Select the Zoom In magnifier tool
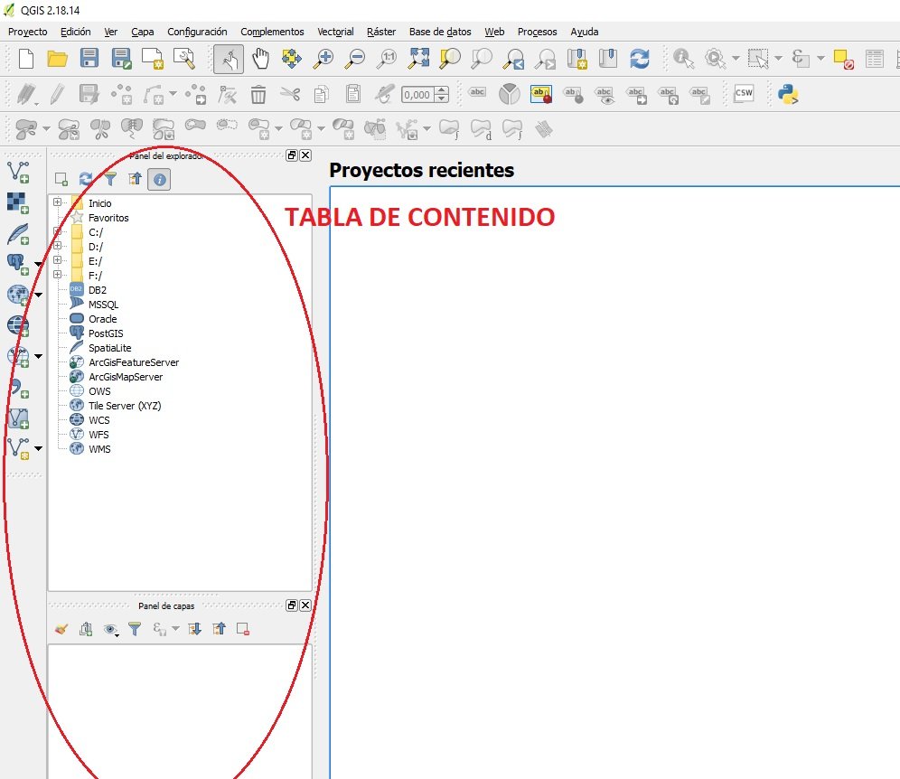Screen dimensions: 900x779 click(323, 59)
